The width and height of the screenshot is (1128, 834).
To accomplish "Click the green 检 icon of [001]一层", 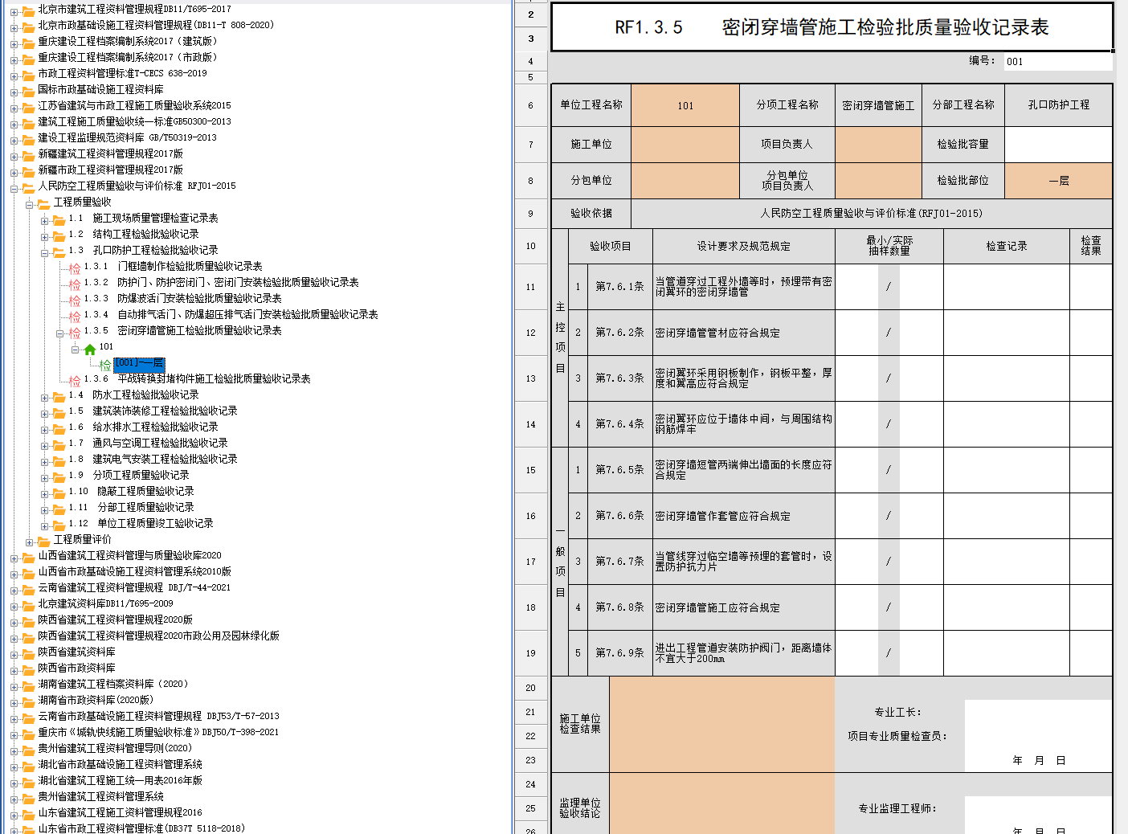I will (105, 364).
